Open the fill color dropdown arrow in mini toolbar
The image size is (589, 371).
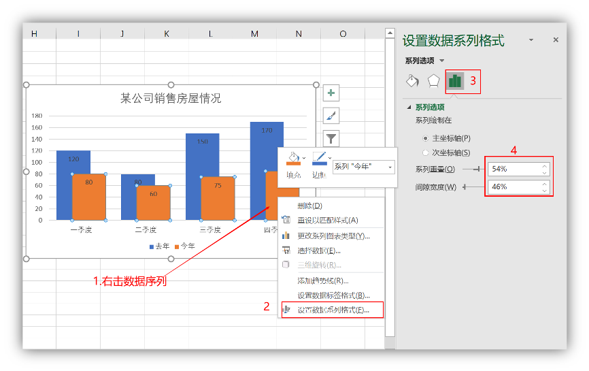304,158
